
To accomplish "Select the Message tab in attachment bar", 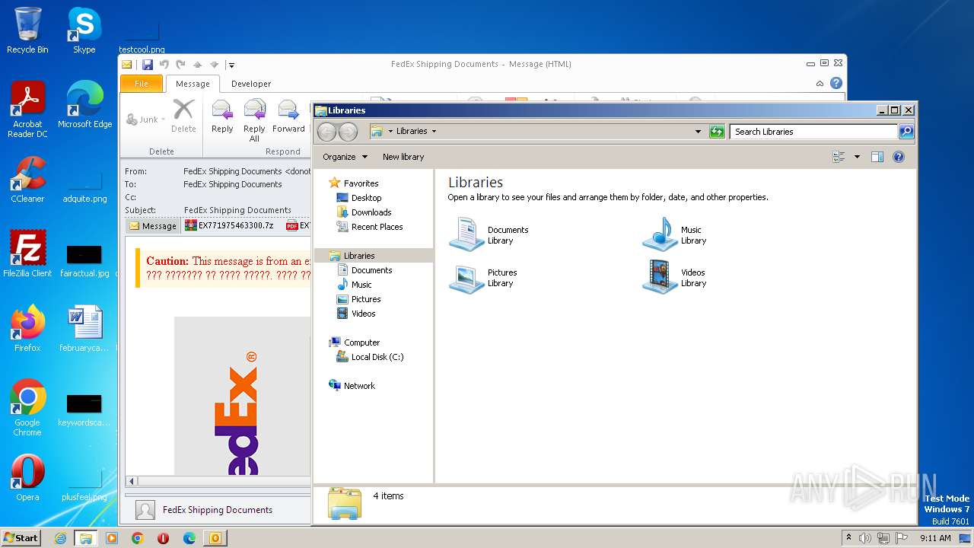I will (153, 226).
